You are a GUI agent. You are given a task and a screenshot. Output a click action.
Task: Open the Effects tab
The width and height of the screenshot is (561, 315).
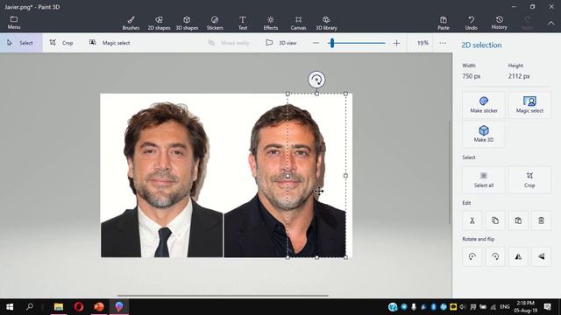point(271,23)
